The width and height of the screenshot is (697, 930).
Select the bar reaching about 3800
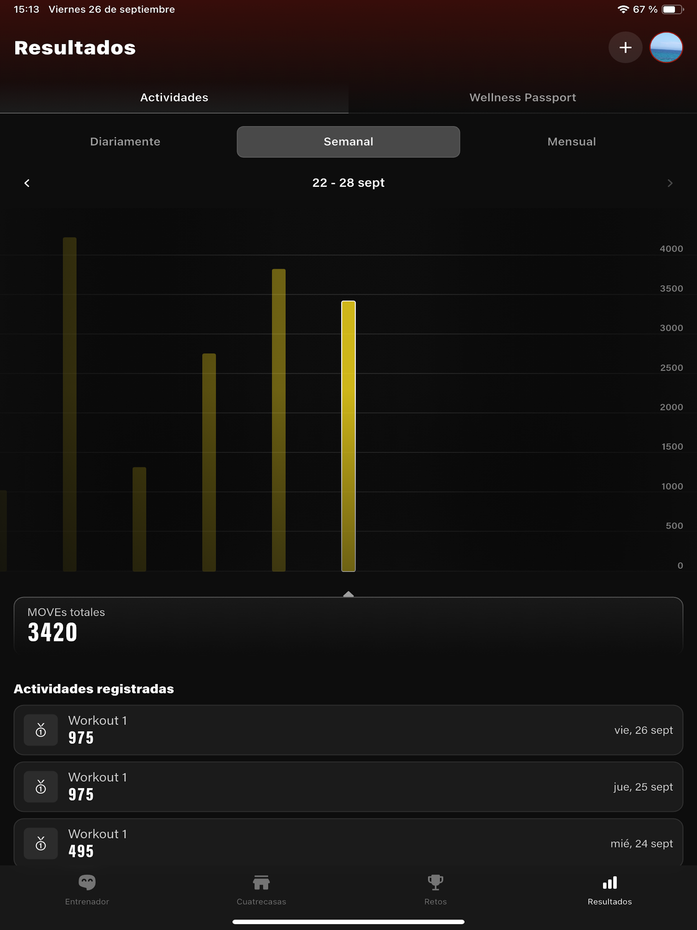pos(279,420)
